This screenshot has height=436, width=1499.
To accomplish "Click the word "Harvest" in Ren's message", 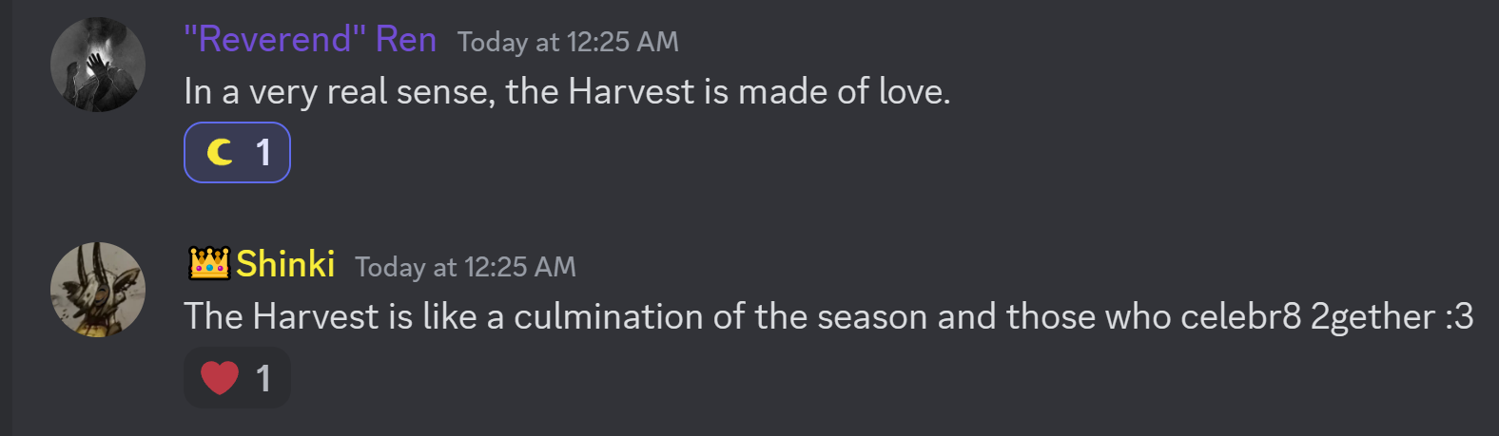I will (x=631, y=92).
